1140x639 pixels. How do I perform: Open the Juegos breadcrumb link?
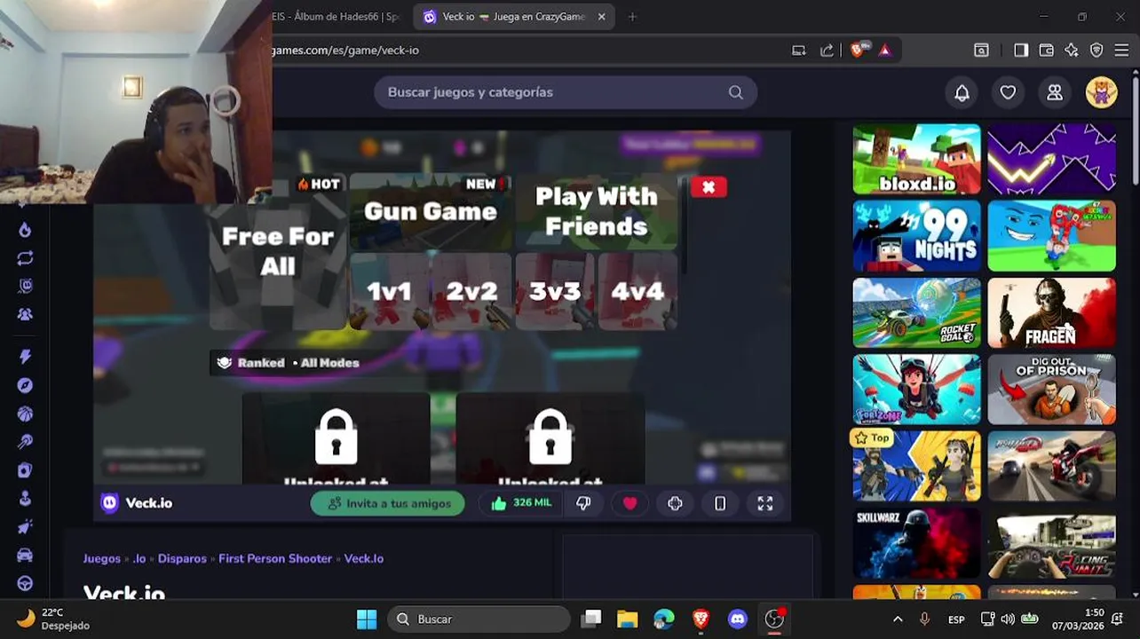(x=102, y=558)
